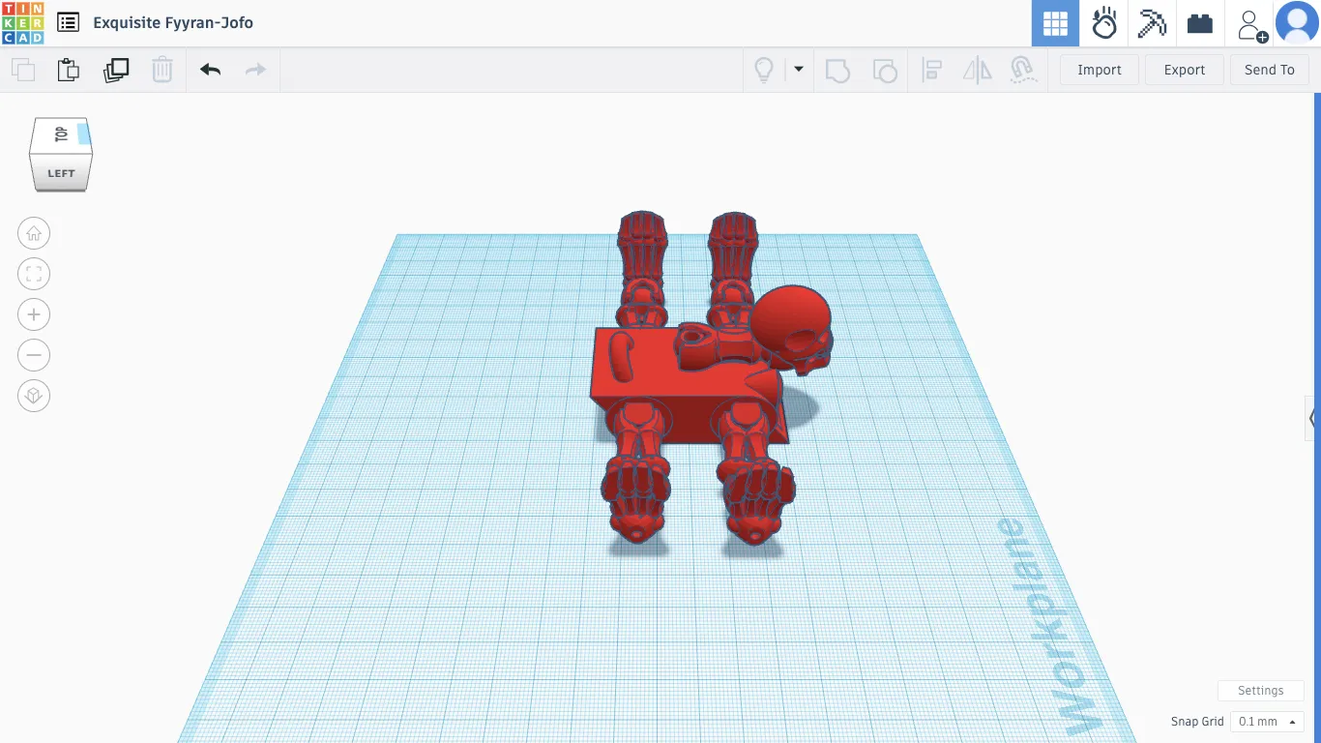Click the Export button
The image size is (1321, 743).
point(1185,70)
